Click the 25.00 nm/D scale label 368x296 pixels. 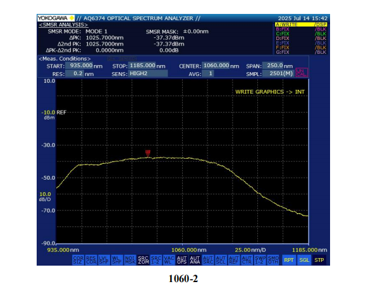coord(250,250)
